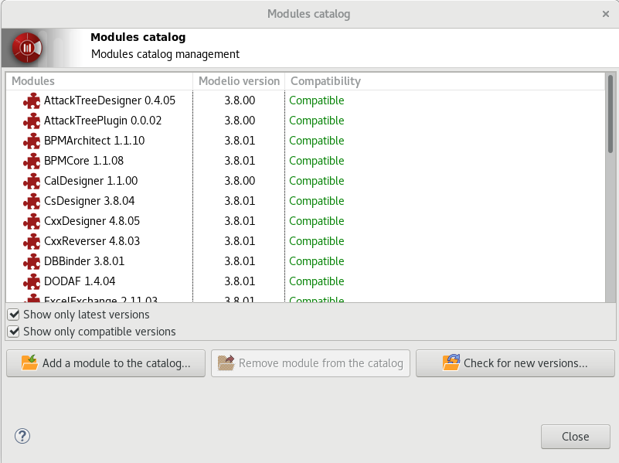The image size is (619, 463).
Task: Click the ExcelExchange module icon
Action: pyautogui.click(x=32, y=300)
